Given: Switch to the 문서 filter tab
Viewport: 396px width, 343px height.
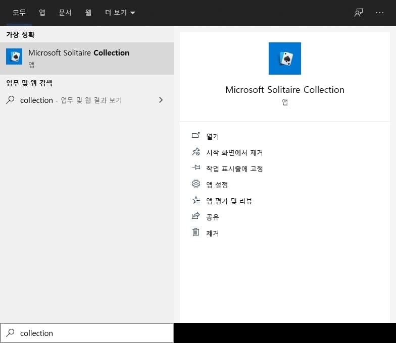Looking at the screenshot, I should tap(65, 12).
